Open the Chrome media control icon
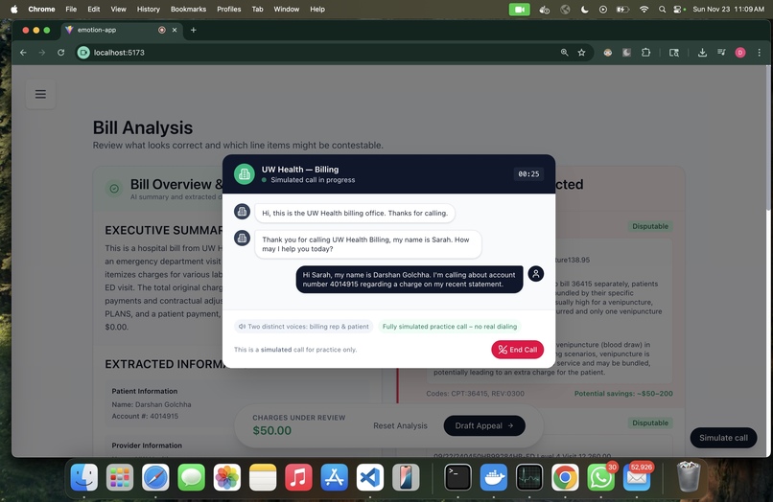Image resolution: width=773 pixels, height=502 pixels. 721,53
